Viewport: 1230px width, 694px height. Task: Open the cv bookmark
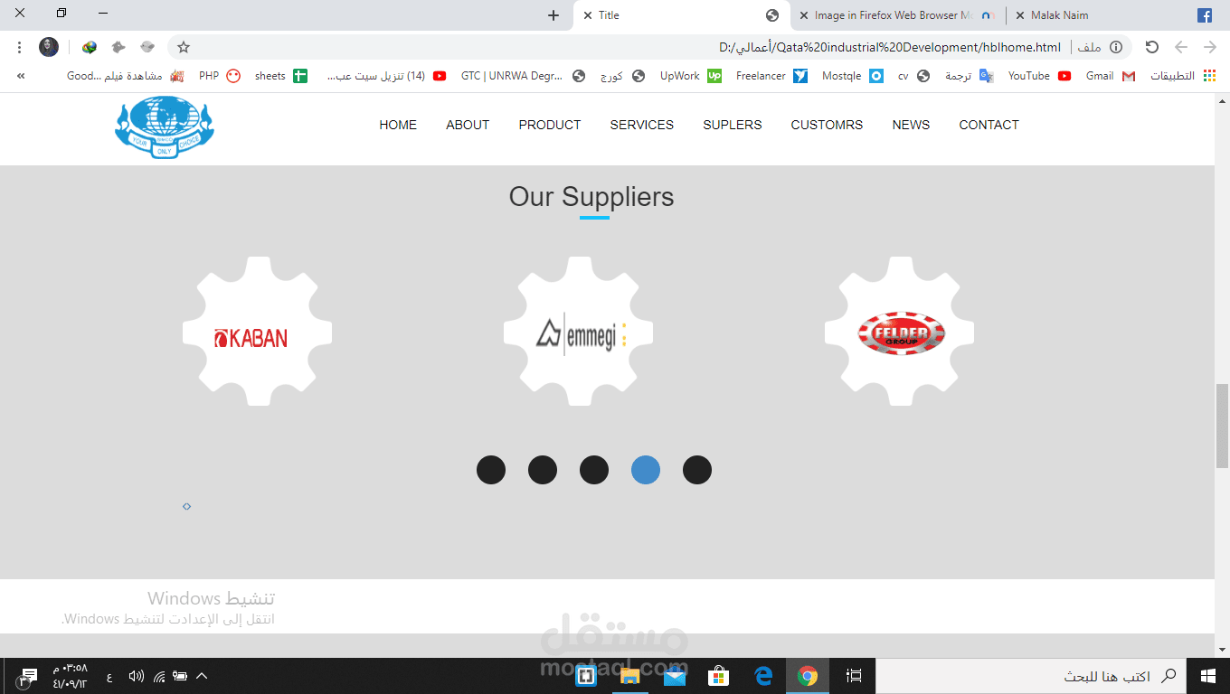(x=913, y=76)
